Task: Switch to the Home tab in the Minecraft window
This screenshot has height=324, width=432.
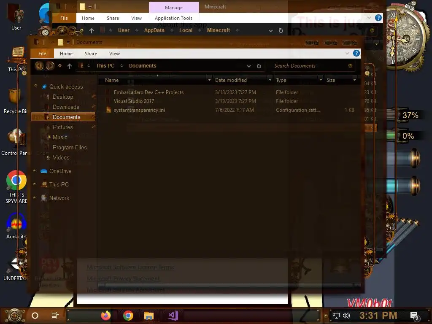Action: 88,18
